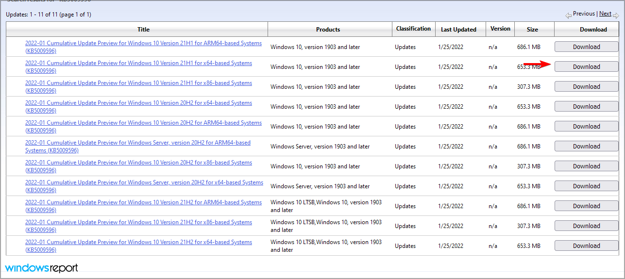Open the 21H2 x86-based Systems update link
The width and height of the screenshot is (625, 279).
point(138,222)
